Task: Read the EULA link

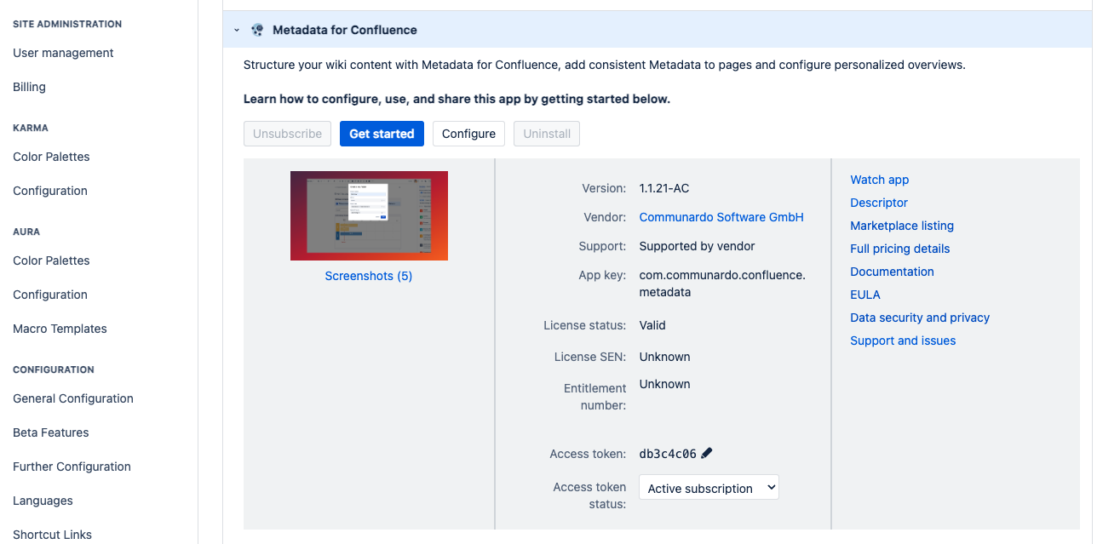Action: [864, 295]
